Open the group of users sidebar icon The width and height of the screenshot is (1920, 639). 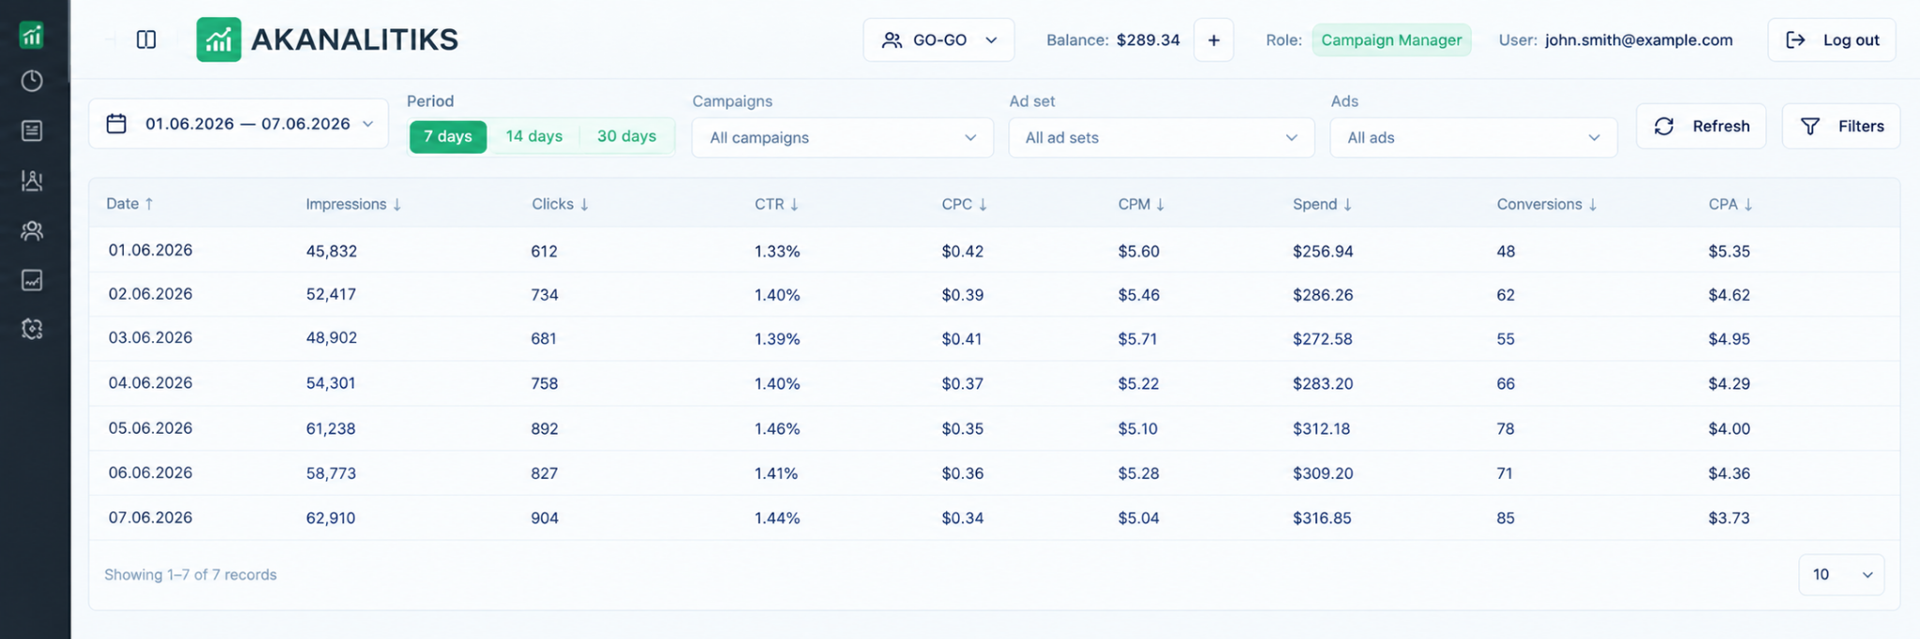pos(32,230)
